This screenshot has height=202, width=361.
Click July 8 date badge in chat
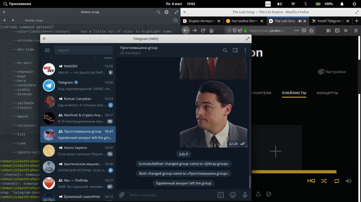pos(183,154)
